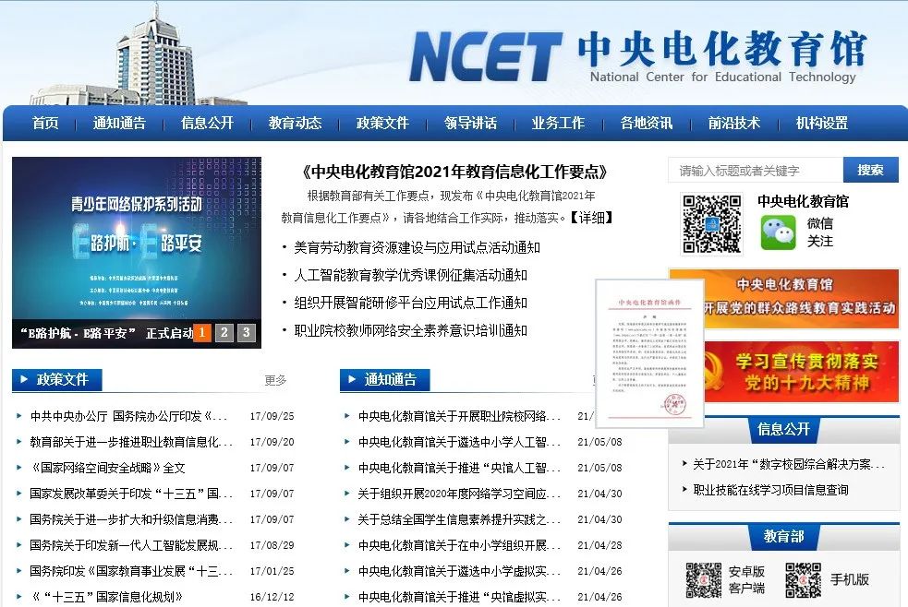
Task: Go to 各地资讯 navigation item
Action: pyautogui.click(x=647, y=123)
